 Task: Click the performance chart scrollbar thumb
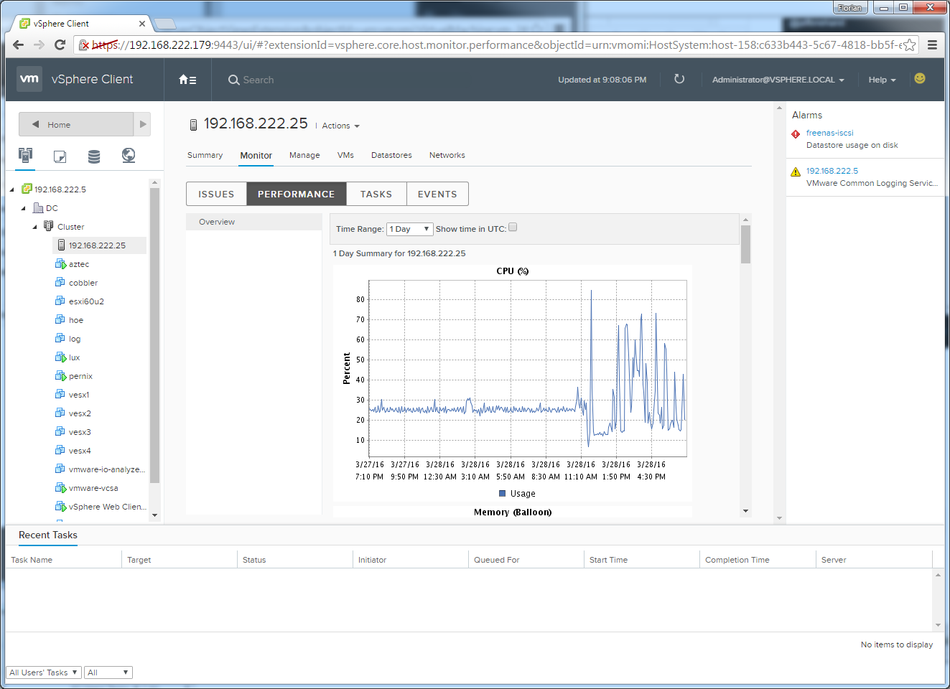pyautogui.click(x=745, y=244)
